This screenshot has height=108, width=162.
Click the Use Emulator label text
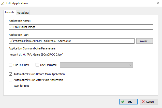click(x=49, y=65)
